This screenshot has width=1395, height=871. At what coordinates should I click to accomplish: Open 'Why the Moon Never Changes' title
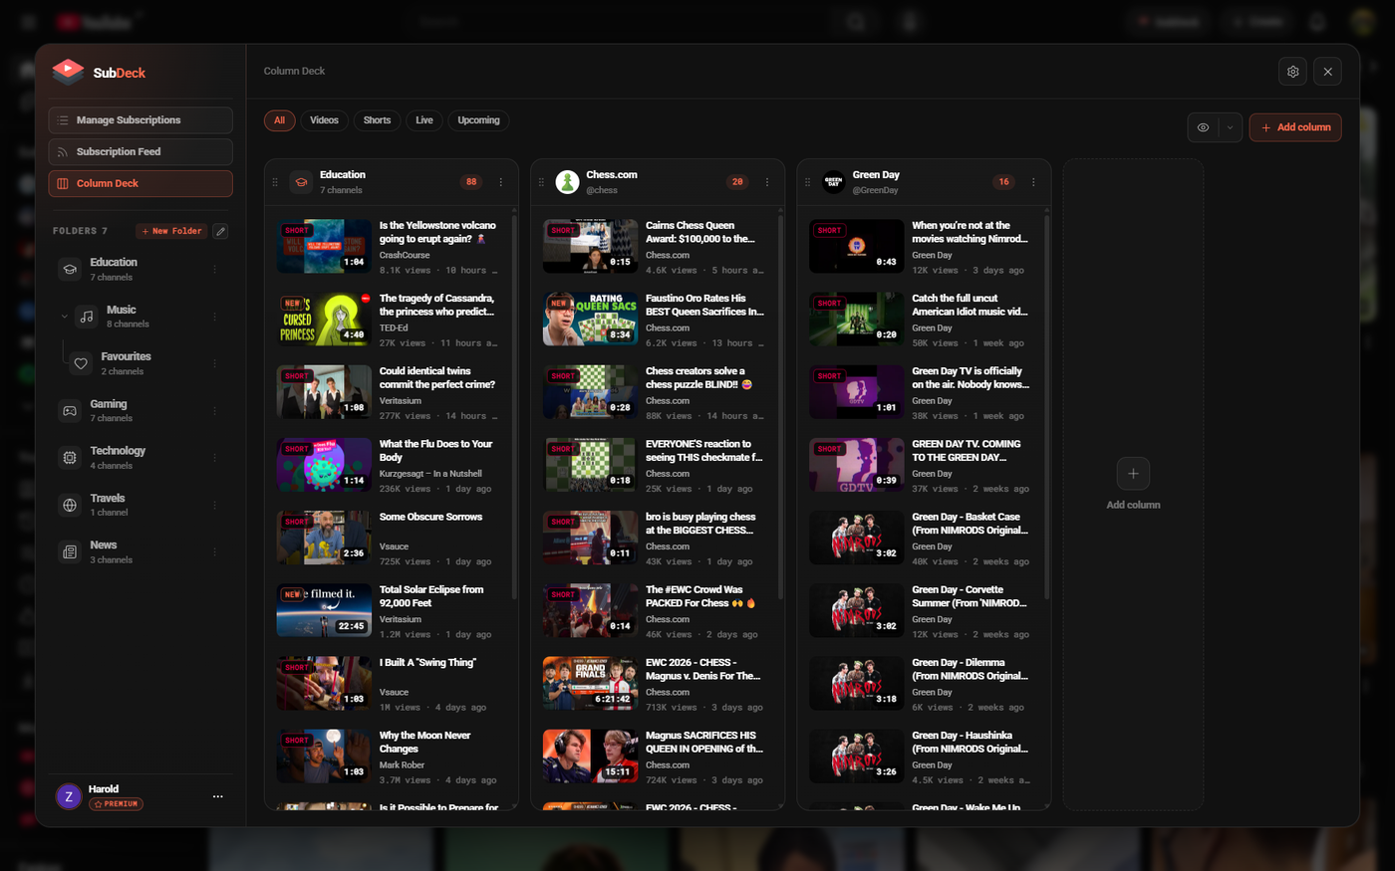tap(424, 742)
